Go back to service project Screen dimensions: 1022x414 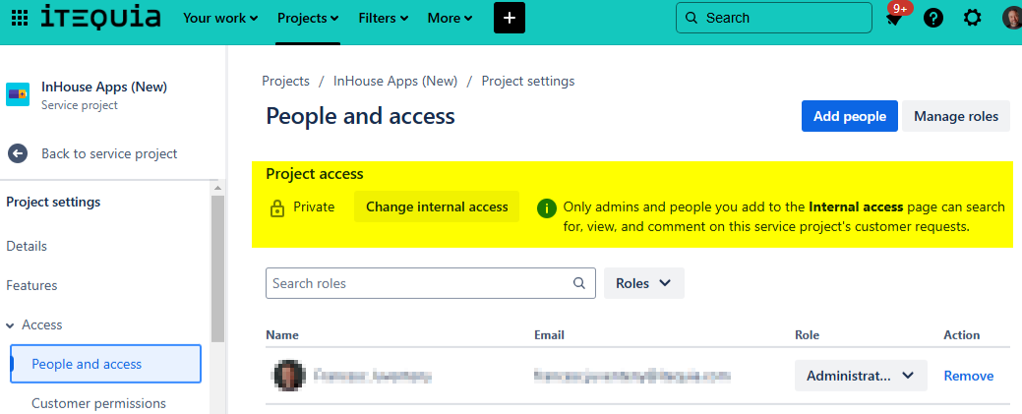[x=109, y=153]
